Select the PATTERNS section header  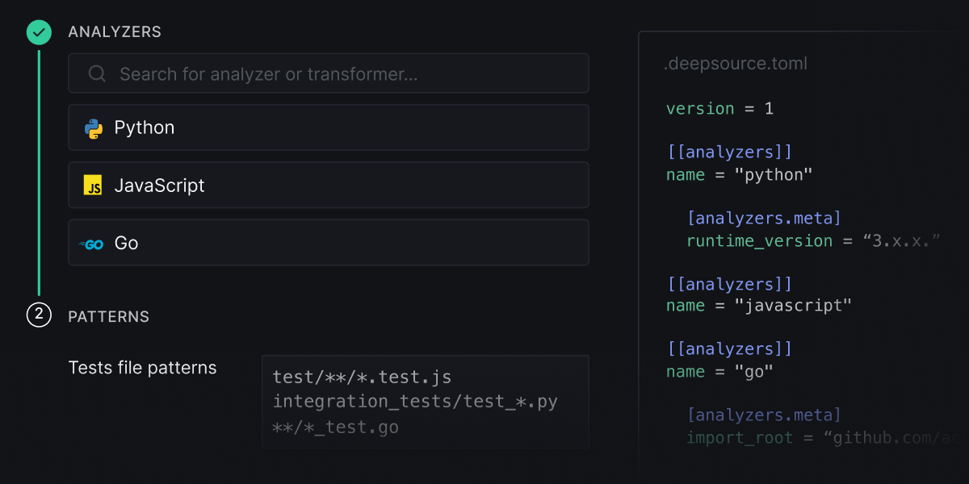click(x=108, y=316)
